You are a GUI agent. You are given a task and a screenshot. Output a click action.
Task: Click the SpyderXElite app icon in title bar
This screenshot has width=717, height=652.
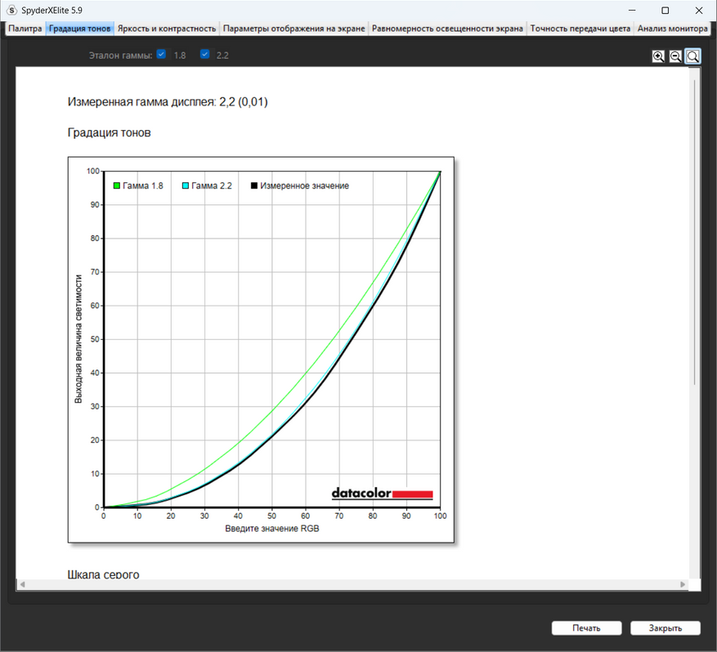11,10
